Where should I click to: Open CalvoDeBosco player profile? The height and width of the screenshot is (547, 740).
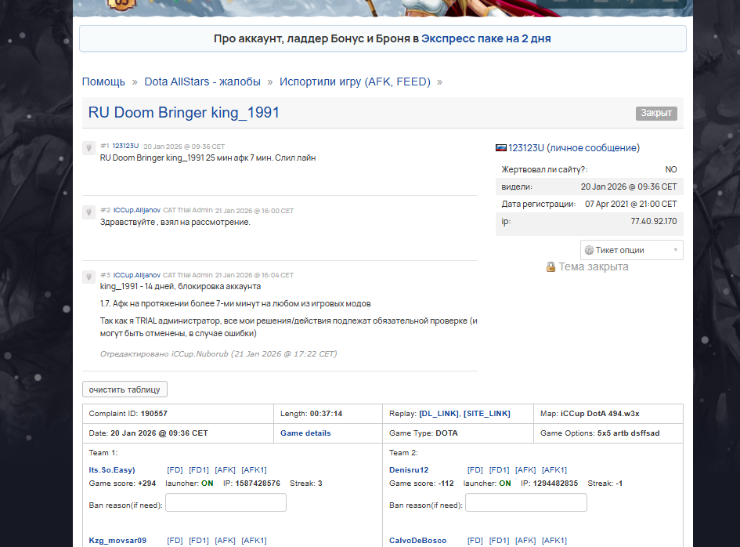pos(417,541)
